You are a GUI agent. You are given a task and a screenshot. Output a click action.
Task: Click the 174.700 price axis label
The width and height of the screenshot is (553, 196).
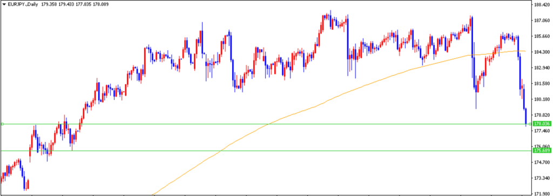[542, 163]
